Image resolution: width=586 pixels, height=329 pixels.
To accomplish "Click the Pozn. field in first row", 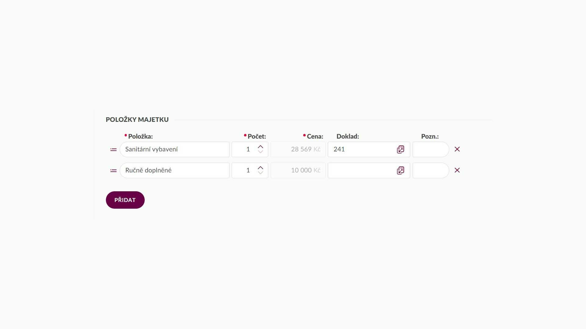I will [431, 149].
